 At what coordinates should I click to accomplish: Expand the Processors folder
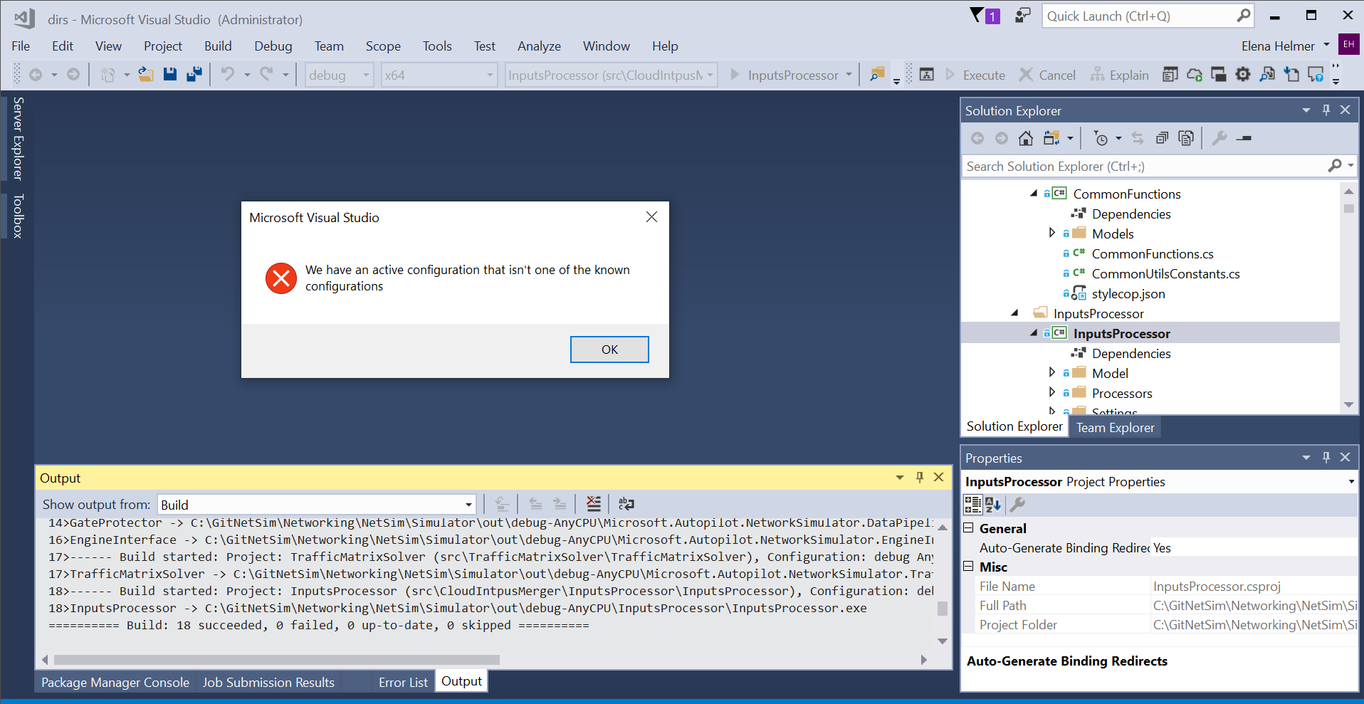pyautogui.click(x=1052, y=392)
